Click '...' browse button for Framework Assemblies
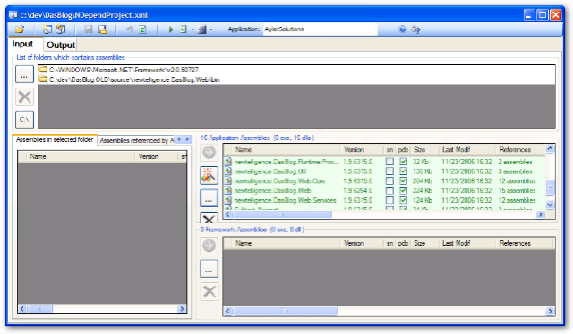 [209, 269]
